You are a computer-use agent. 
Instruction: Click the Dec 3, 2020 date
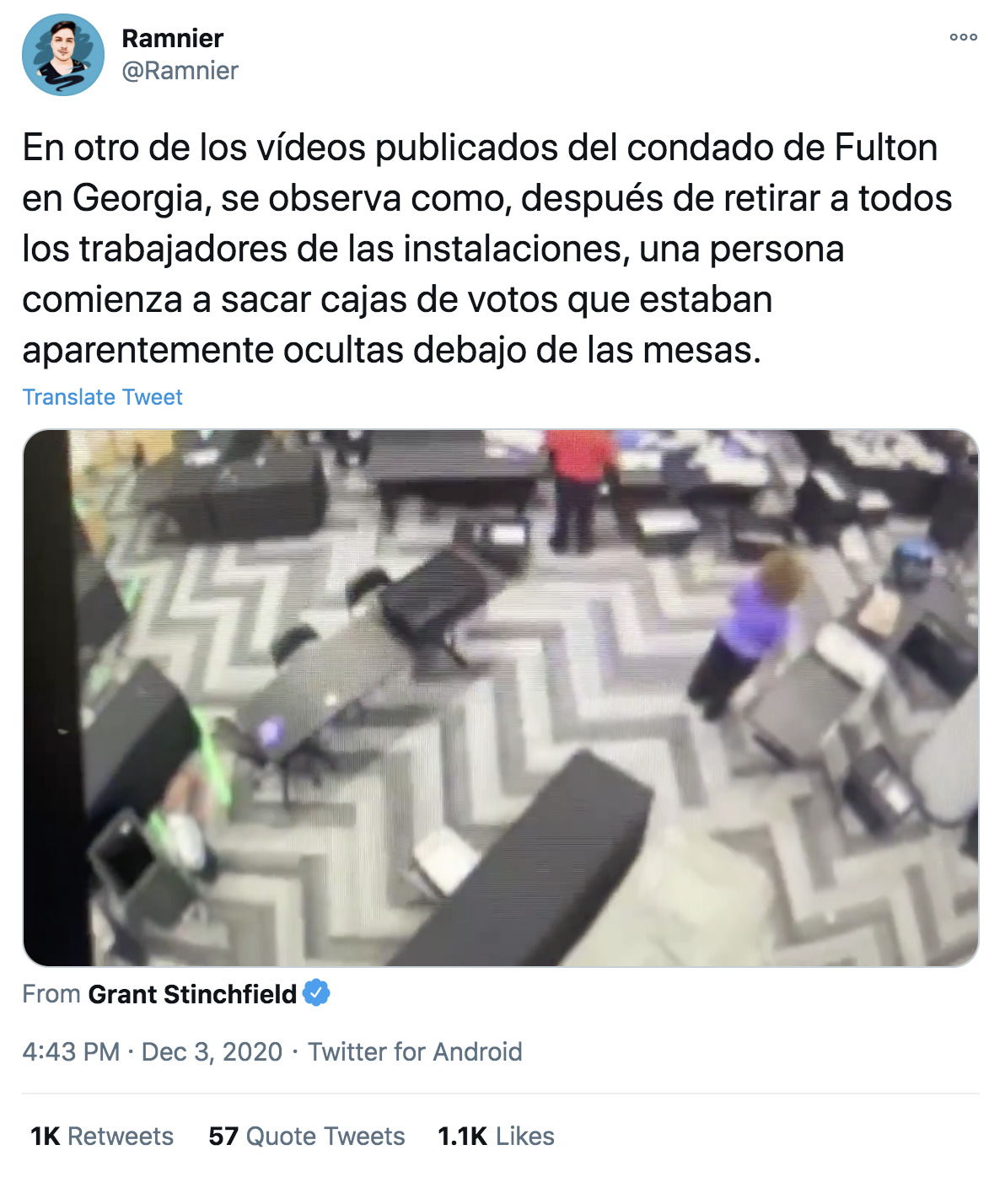212,1051
